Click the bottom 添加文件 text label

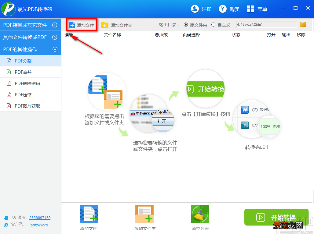pos(89,229)
